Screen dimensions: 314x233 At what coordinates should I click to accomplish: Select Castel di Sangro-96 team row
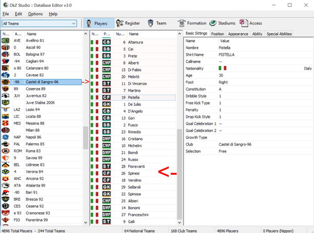point(41,82)
